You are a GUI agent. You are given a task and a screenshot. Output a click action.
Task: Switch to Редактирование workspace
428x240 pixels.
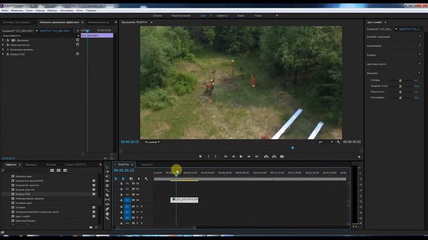[181, 15]
